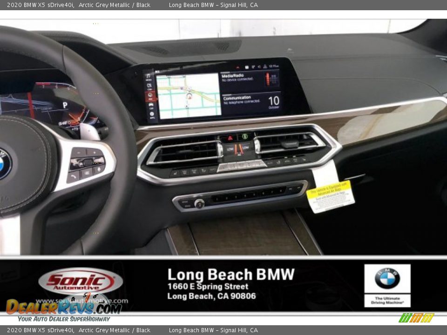Click the 'Long Beach BMW' banner heading
The height and width of the screenshot is (335, 447).
click(231, 275)
